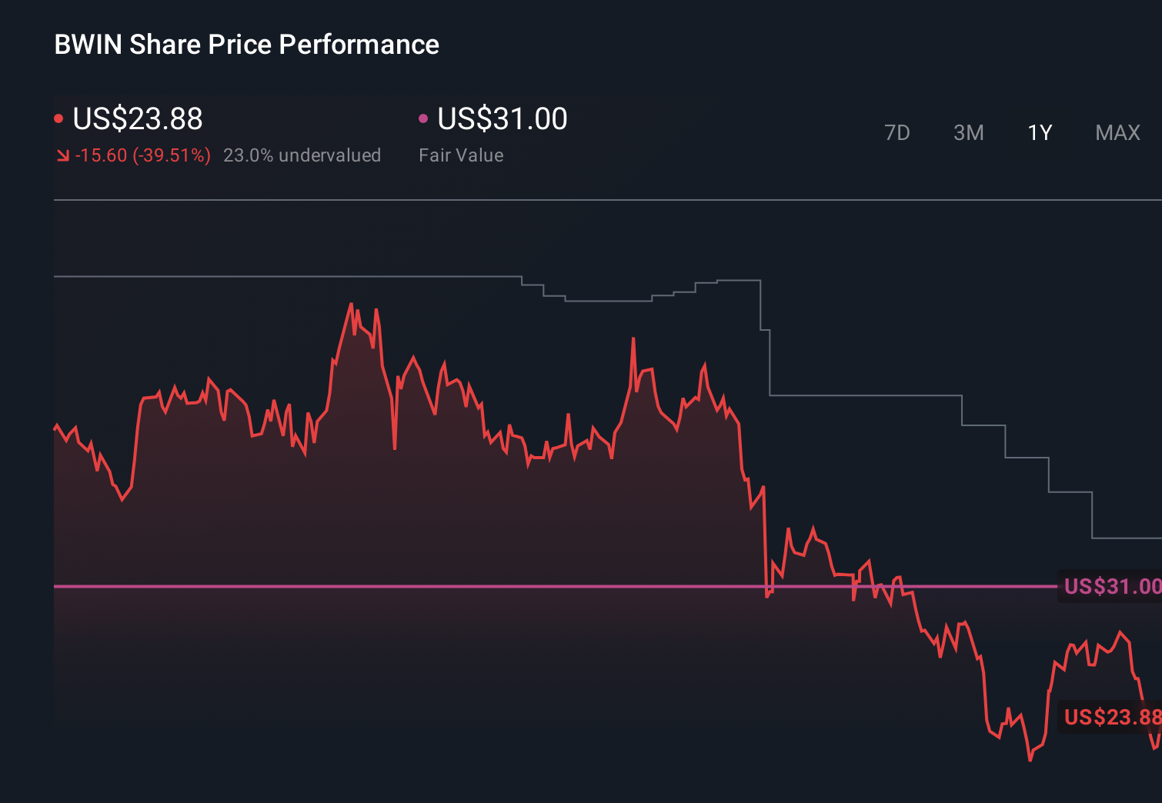Click the magenta Fair Value indicator dot
Image resolution: width=1162 pixels, height=803 pixels.
click(422, 118)
